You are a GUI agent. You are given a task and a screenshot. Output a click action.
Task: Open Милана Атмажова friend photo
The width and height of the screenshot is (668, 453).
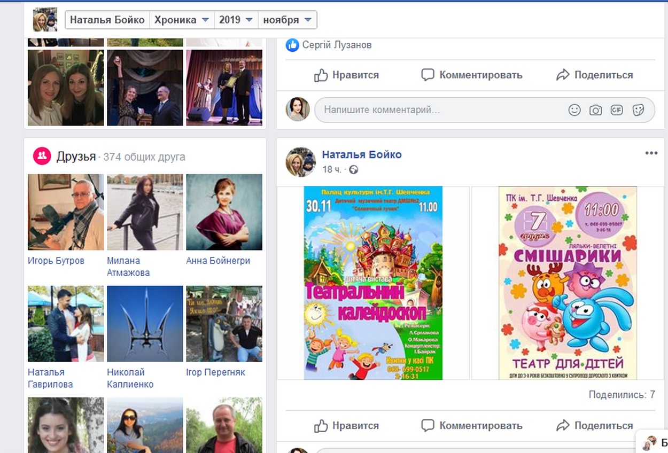[x=145, y=212]
